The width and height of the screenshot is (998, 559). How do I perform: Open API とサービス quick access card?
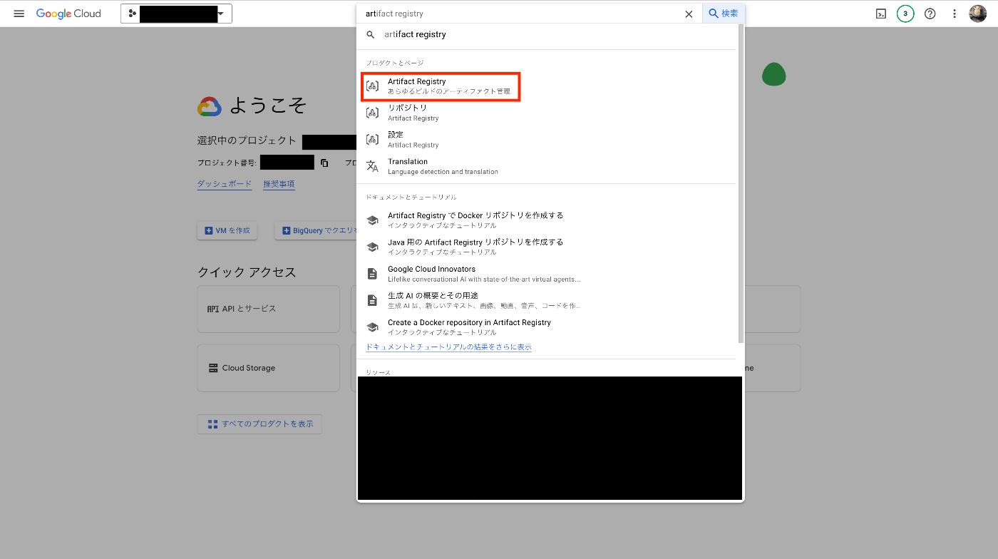[x=268, y=309]
